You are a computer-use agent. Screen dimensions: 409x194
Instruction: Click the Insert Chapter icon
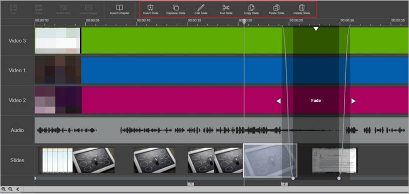[x=120, y=7]
